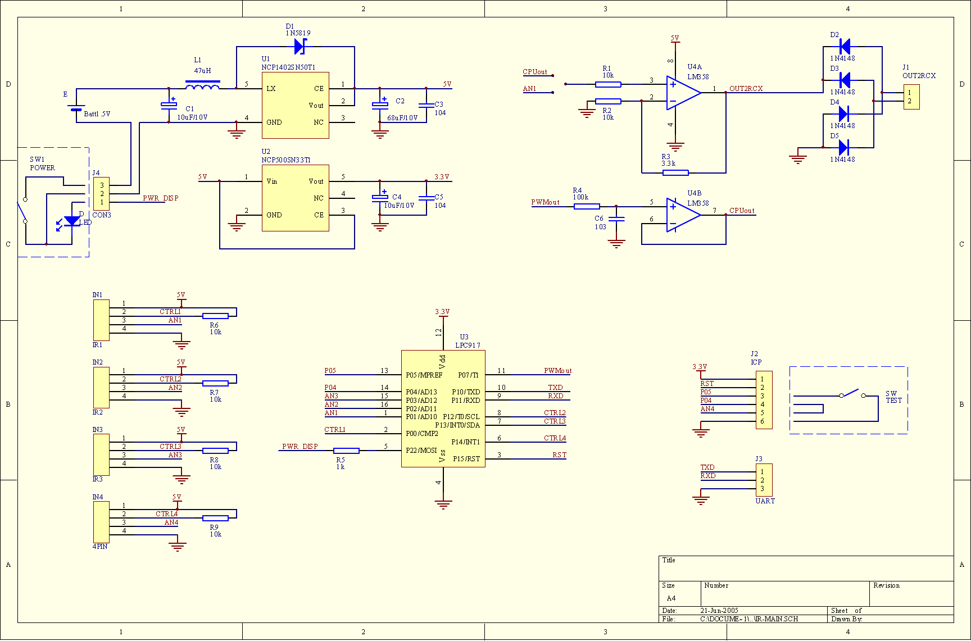The image size is (971, 641).
Task: Click the SW TEST switch symbol
Action: click(x=852, y=393)
